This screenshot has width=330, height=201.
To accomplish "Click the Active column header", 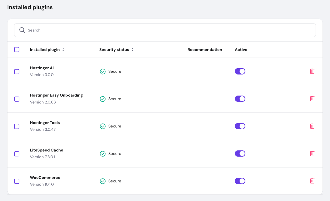I will pos(241,49).
